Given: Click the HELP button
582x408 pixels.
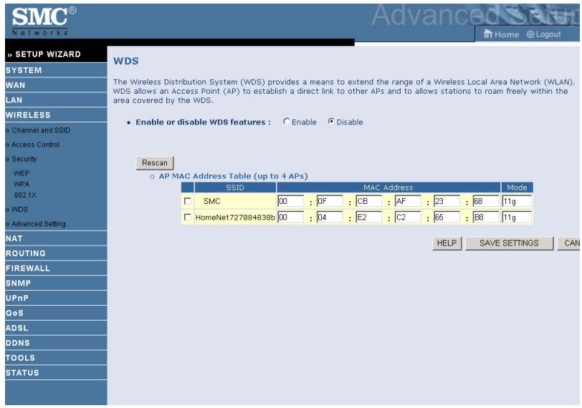Looking at the screenshot, I should click(x=447, y=243).
